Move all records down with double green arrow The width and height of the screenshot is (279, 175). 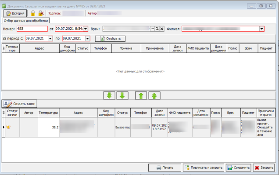click(109, 95)
